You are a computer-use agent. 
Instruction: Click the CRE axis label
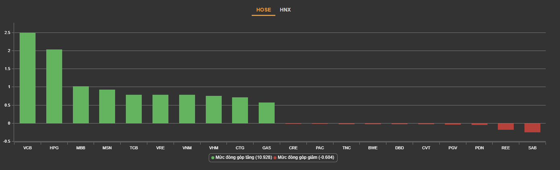click(293, 148)
